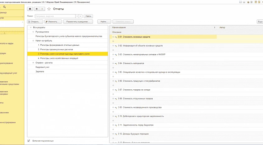Save using the diskette icon in title bar
The height and width of the screenshot is (145, 263).
click(240, 2)
